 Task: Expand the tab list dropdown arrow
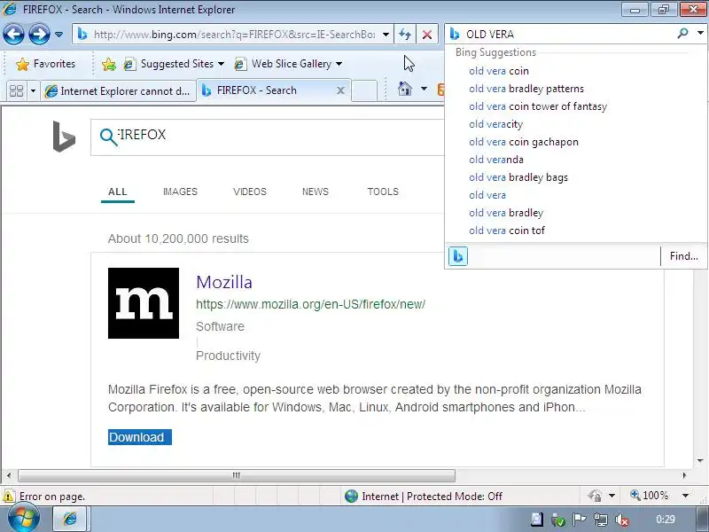click(33, 91)
